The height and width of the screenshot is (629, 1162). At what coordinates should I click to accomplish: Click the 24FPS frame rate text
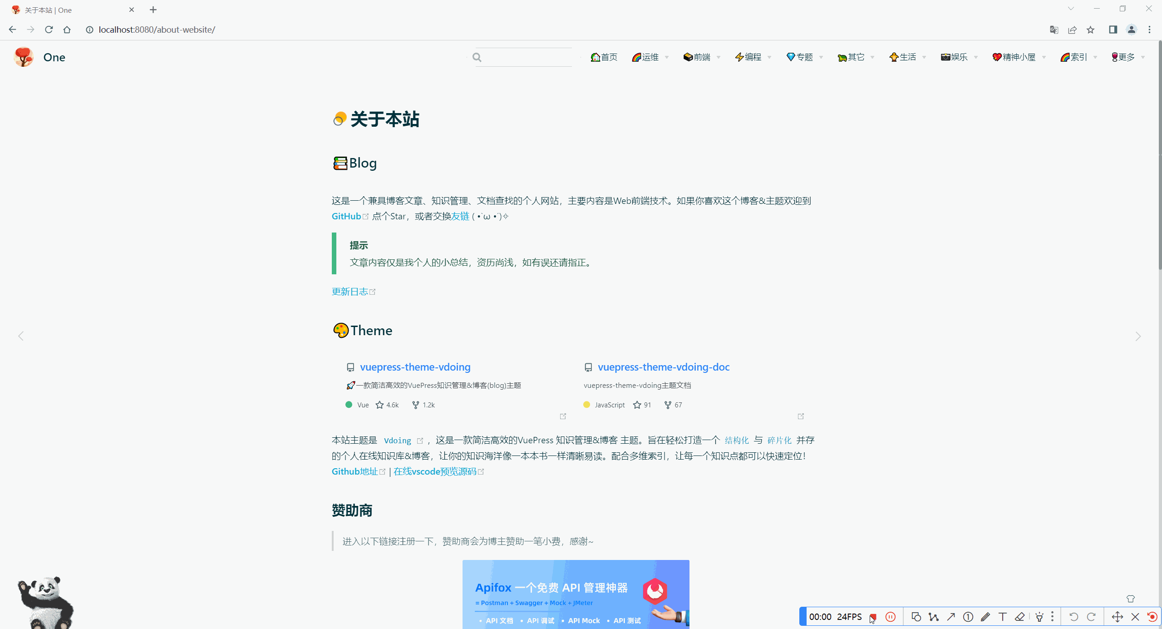pos(849,617)
